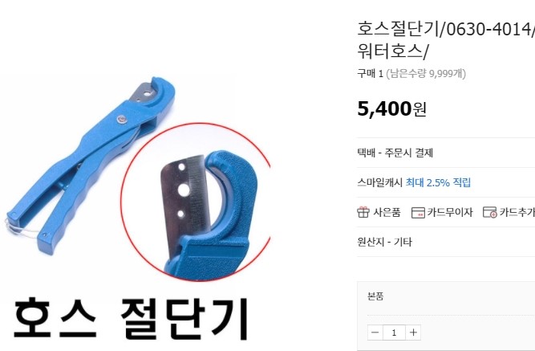This screenshot has height=351, width=535.
Task: Open the 최대 2.5% 적립 link
Action: [438, 182]
